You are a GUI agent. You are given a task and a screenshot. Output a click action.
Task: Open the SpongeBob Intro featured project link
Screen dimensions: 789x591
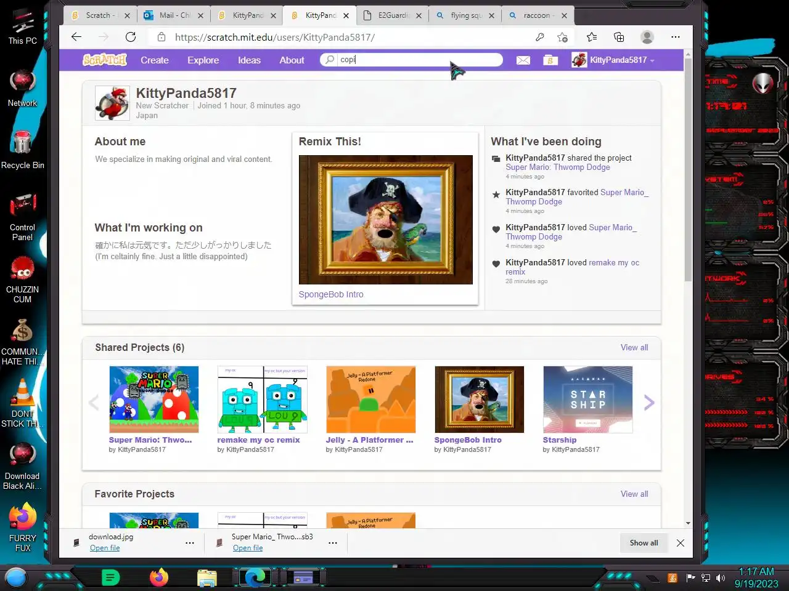click(331, 294)
